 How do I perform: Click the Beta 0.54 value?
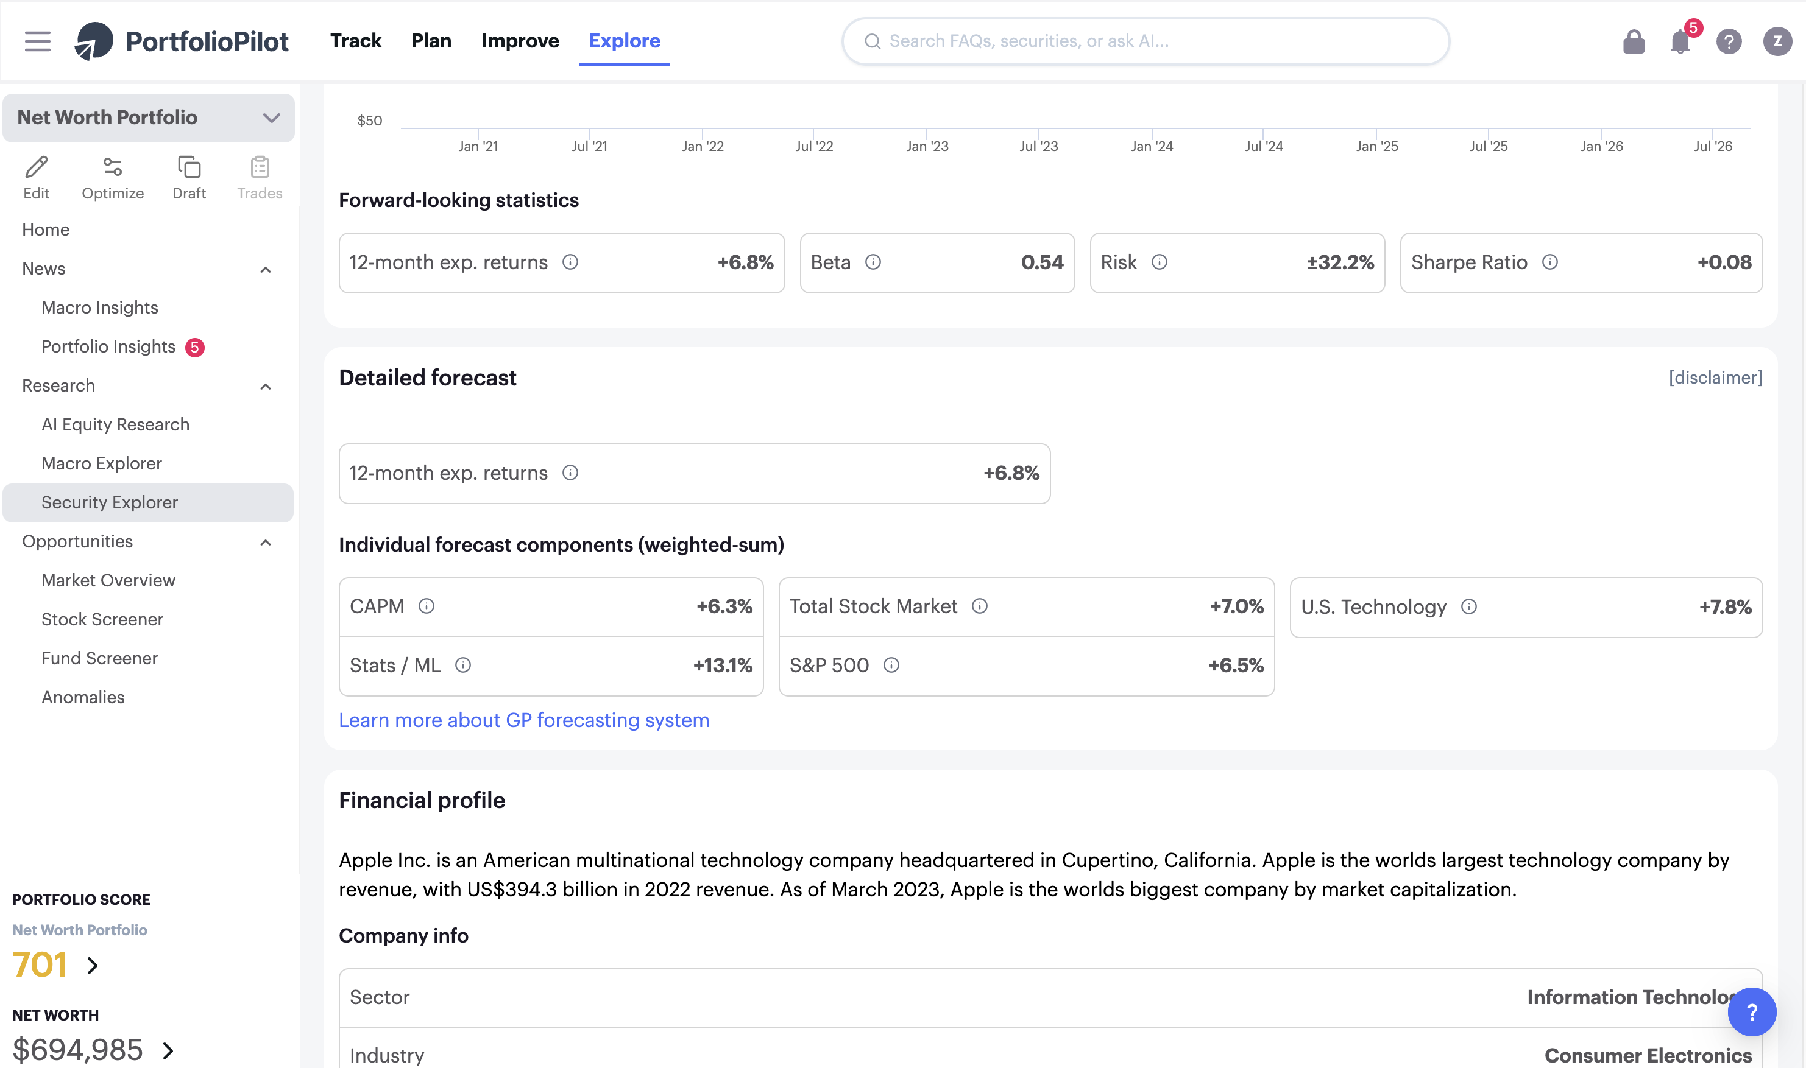(x=1042, y=262)
